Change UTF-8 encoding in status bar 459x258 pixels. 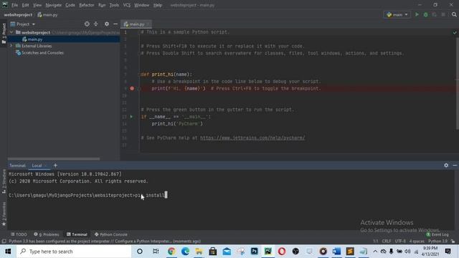[400, 242]
